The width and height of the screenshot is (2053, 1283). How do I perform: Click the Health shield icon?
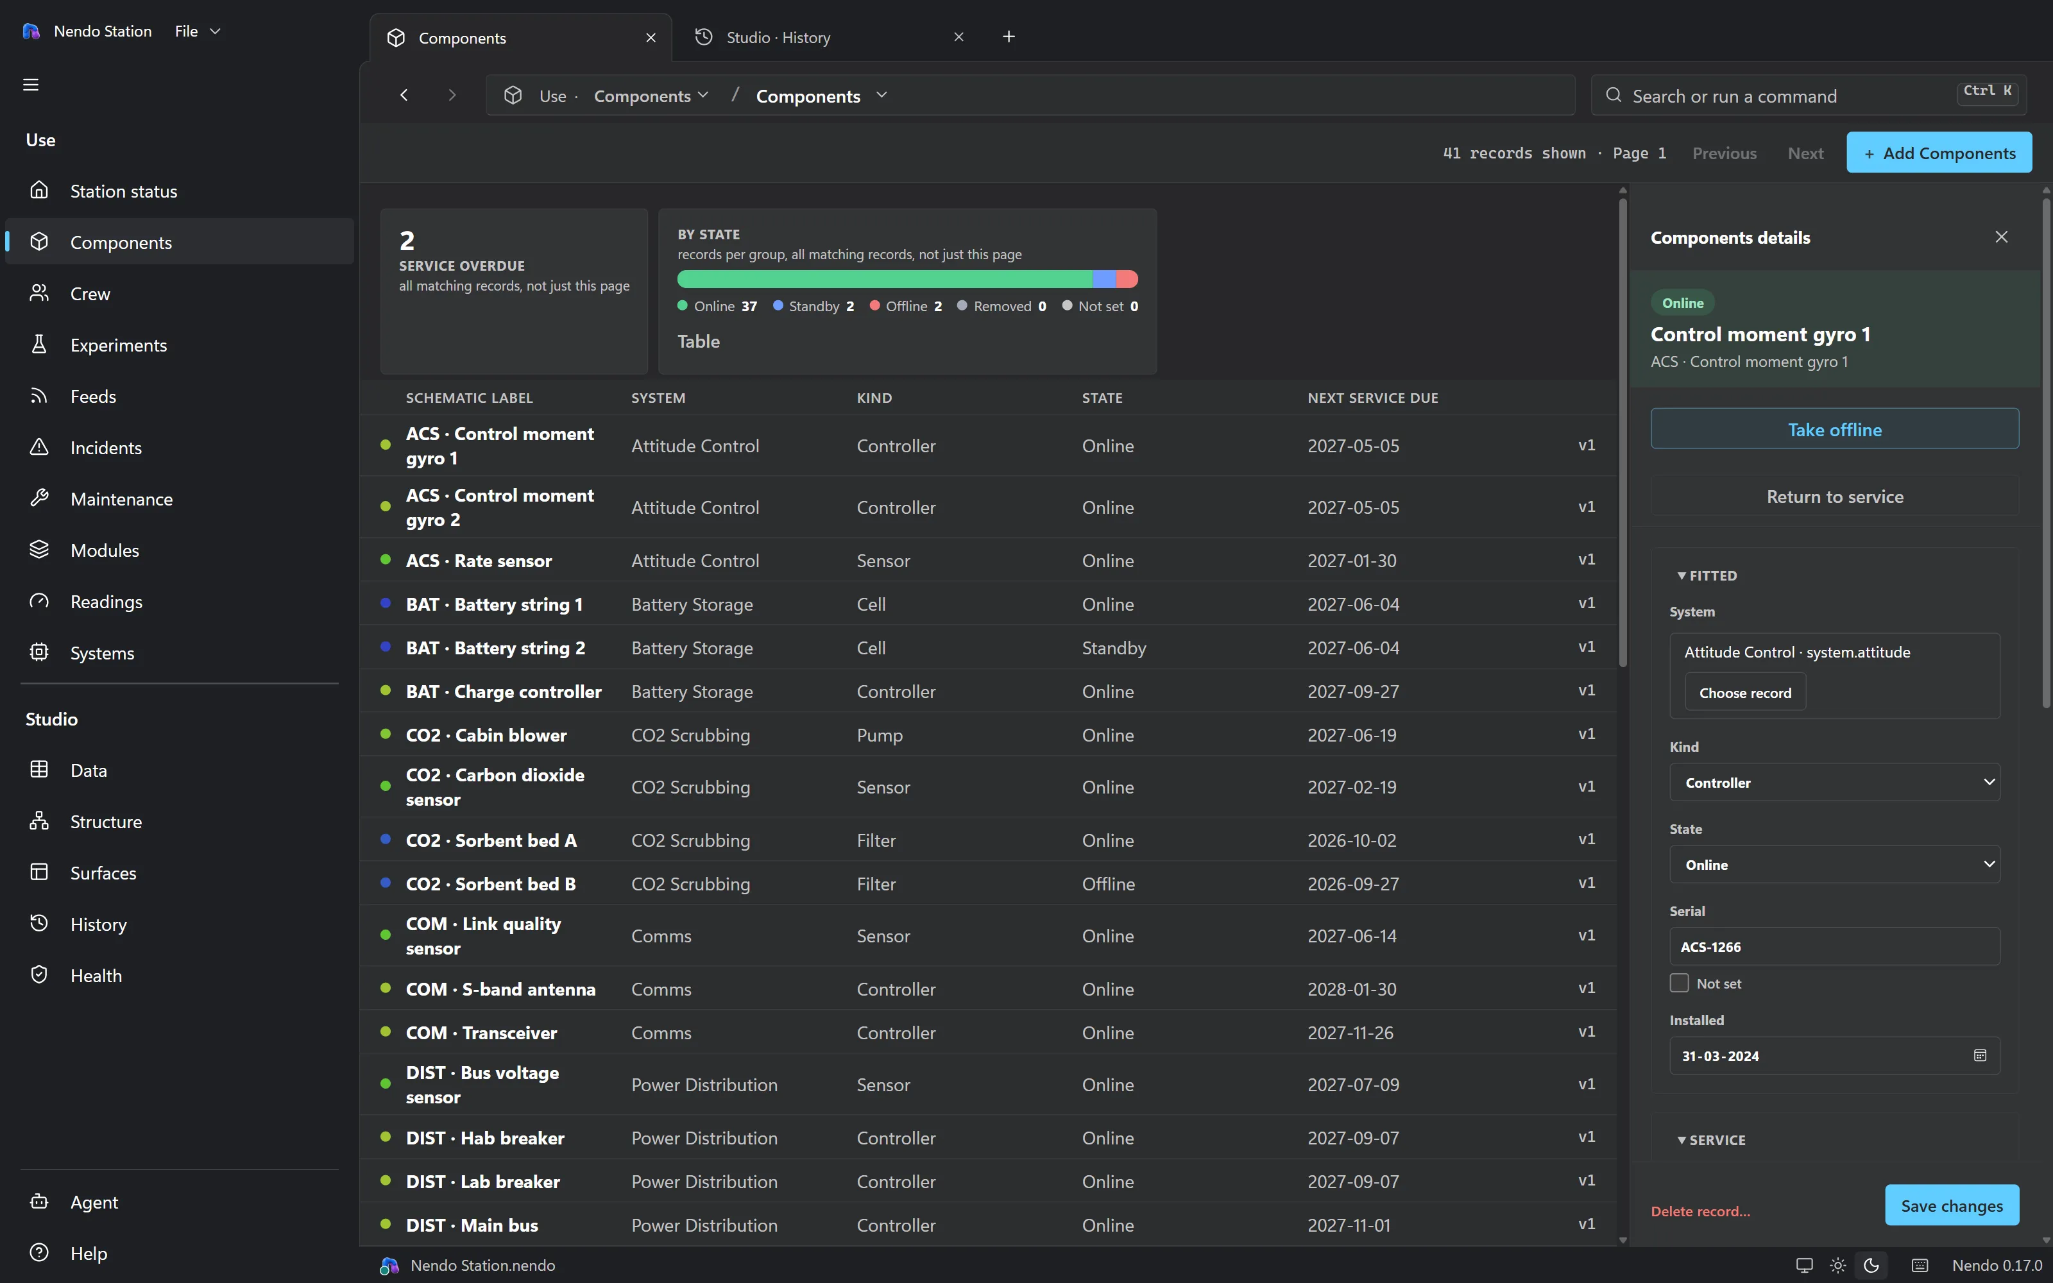39,974
